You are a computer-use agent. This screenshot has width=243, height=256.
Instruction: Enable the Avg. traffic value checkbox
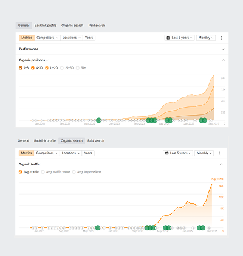pyautogui.click(x=43, y=172)
